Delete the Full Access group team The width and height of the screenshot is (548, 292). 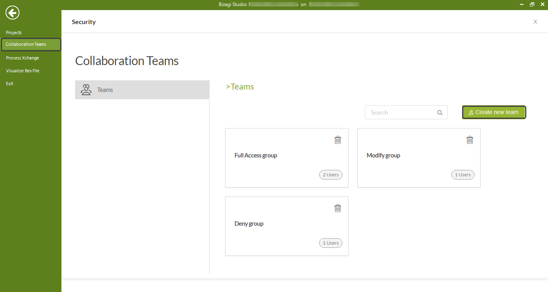338,140
